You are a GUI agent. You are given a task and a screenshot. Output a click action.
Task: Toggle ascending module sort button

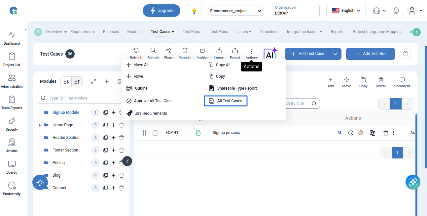77,81
